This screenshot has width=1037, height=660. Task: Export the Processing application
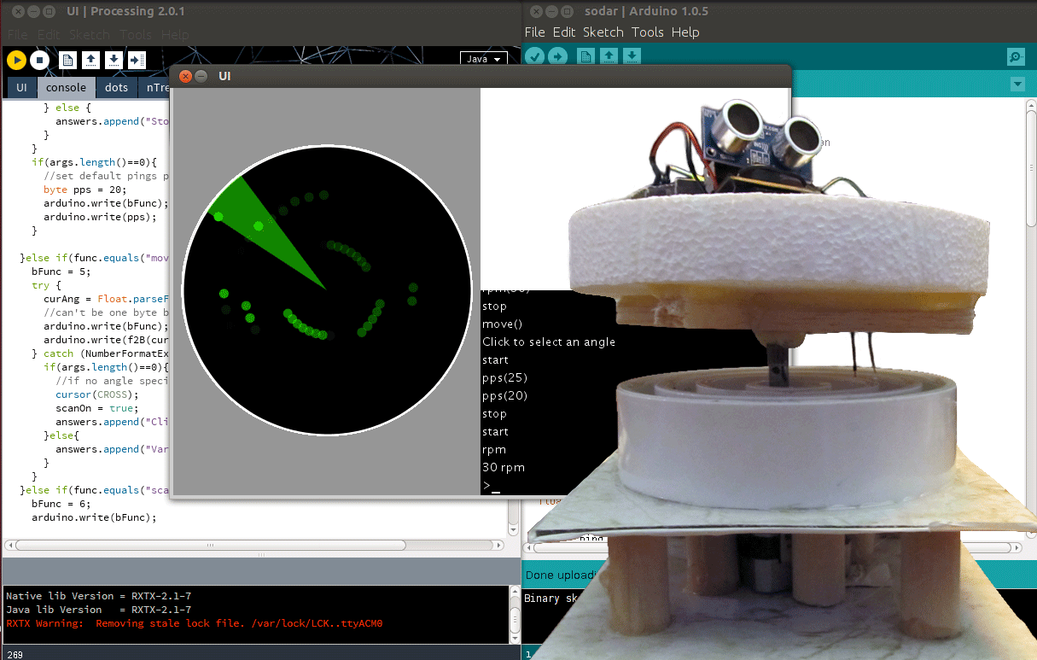tap(137, 60)
